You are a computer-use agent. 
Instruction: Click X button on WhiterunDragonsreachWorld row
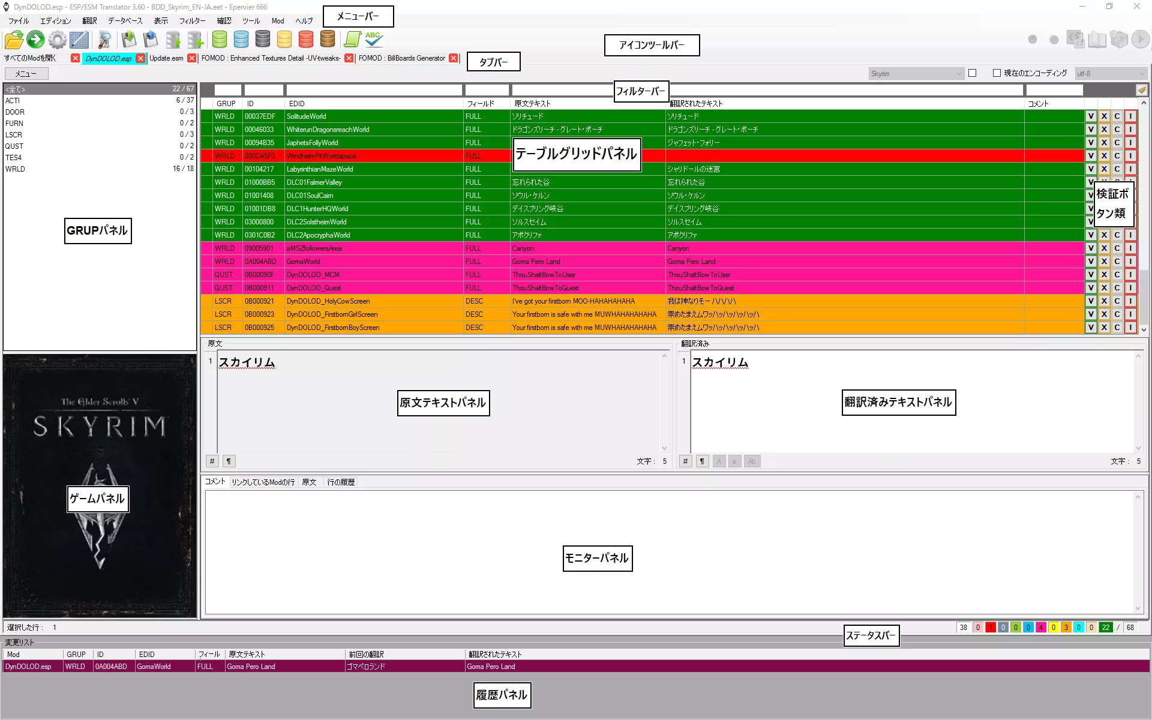pyautogui.click(x=1104, y=130)
